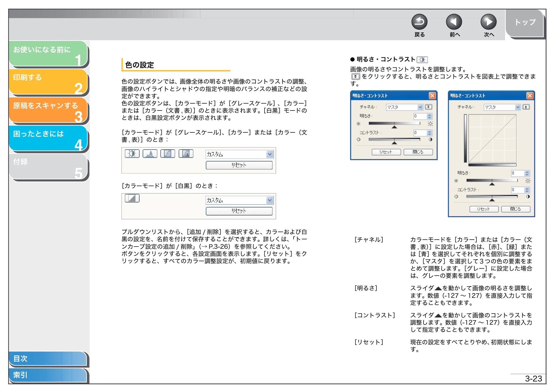Click the 戻る back navigation icon
The height and width of the screenshot is (392, 554).
419,22
